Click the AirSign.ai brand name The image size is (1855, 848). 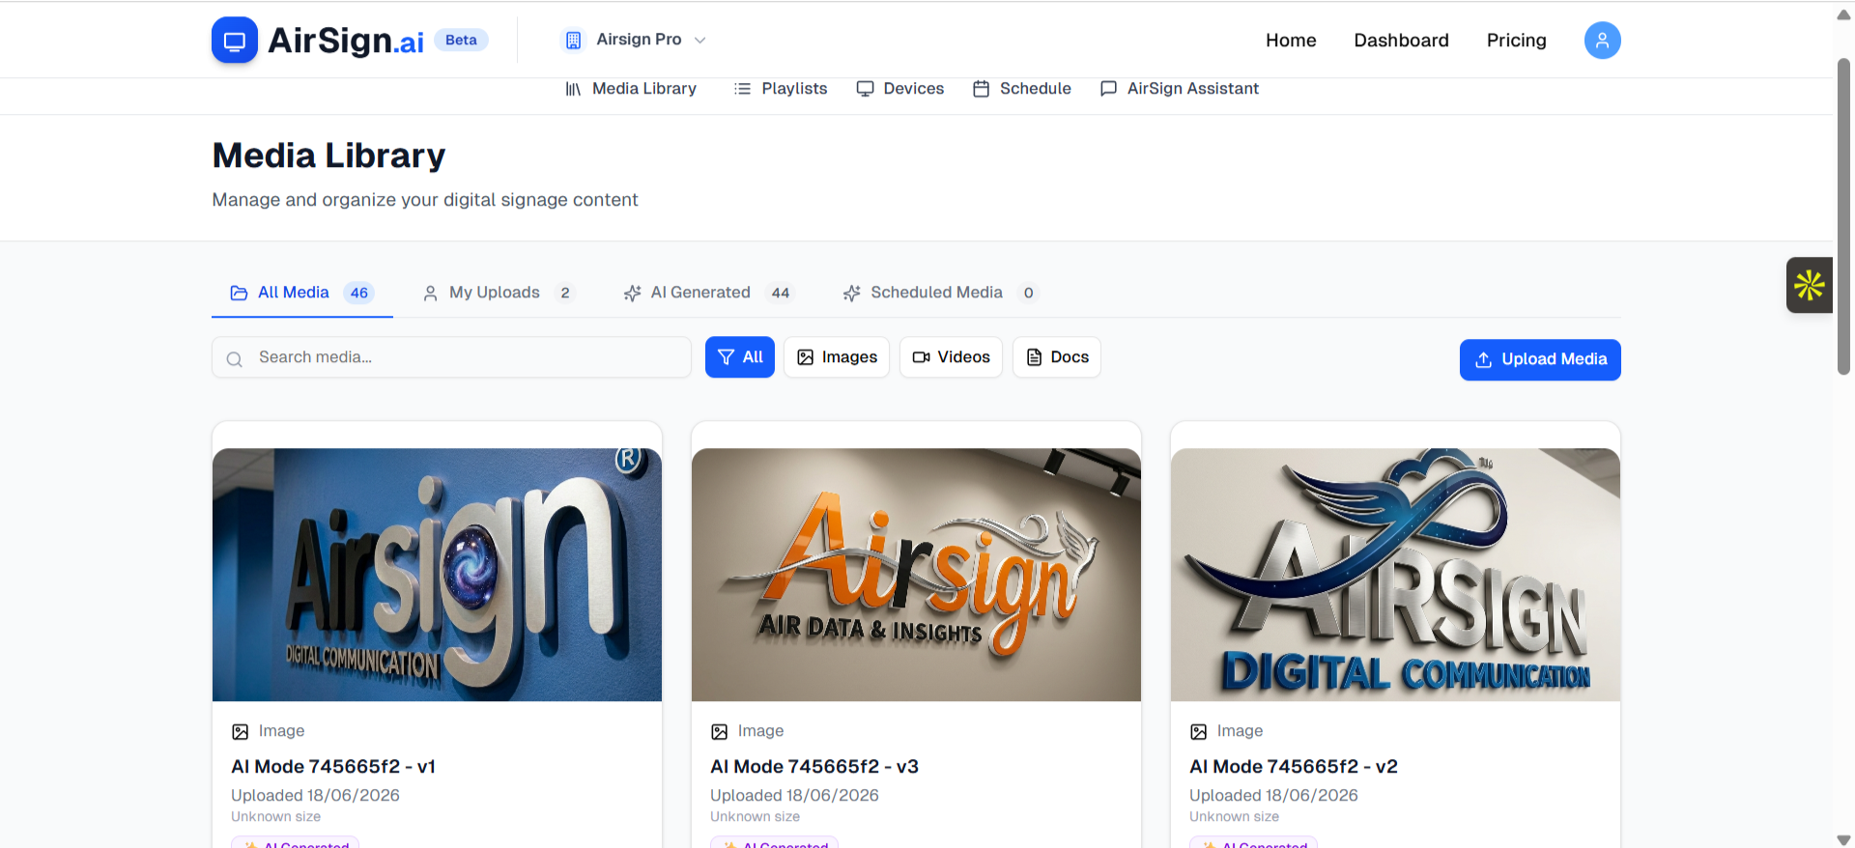(346, 41)
